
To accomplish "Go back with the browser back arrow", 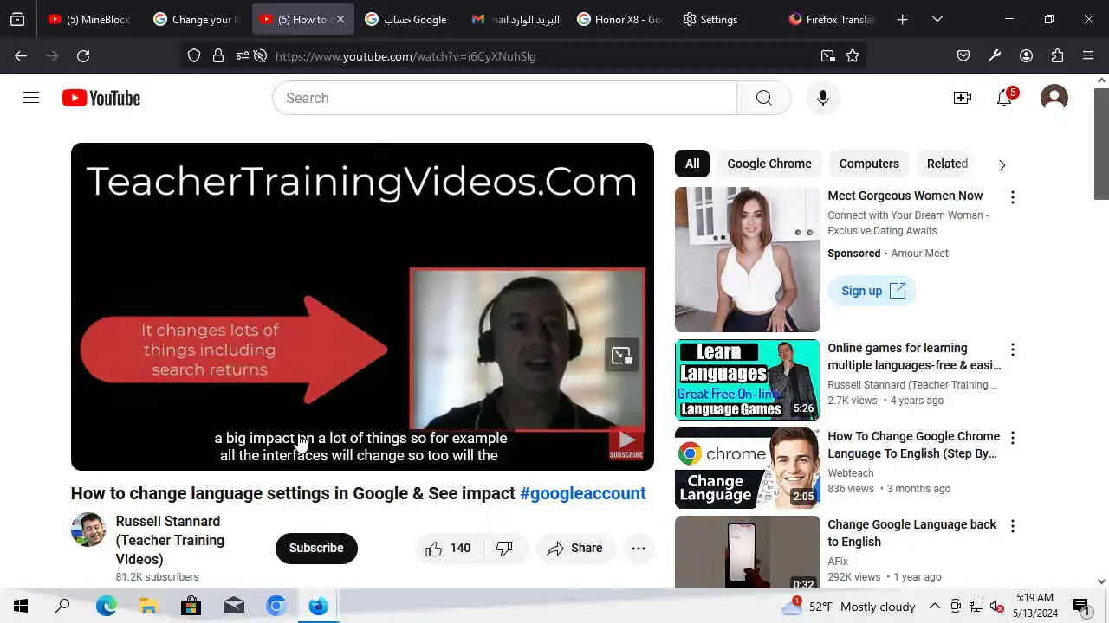I will pyautogui.click(x=21, y=56).
